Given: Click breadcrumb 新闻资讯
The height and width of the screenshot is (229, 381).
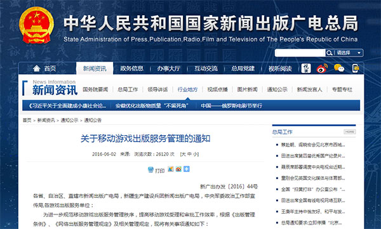Looking at the screenshot, I should (x=46, y=120).
